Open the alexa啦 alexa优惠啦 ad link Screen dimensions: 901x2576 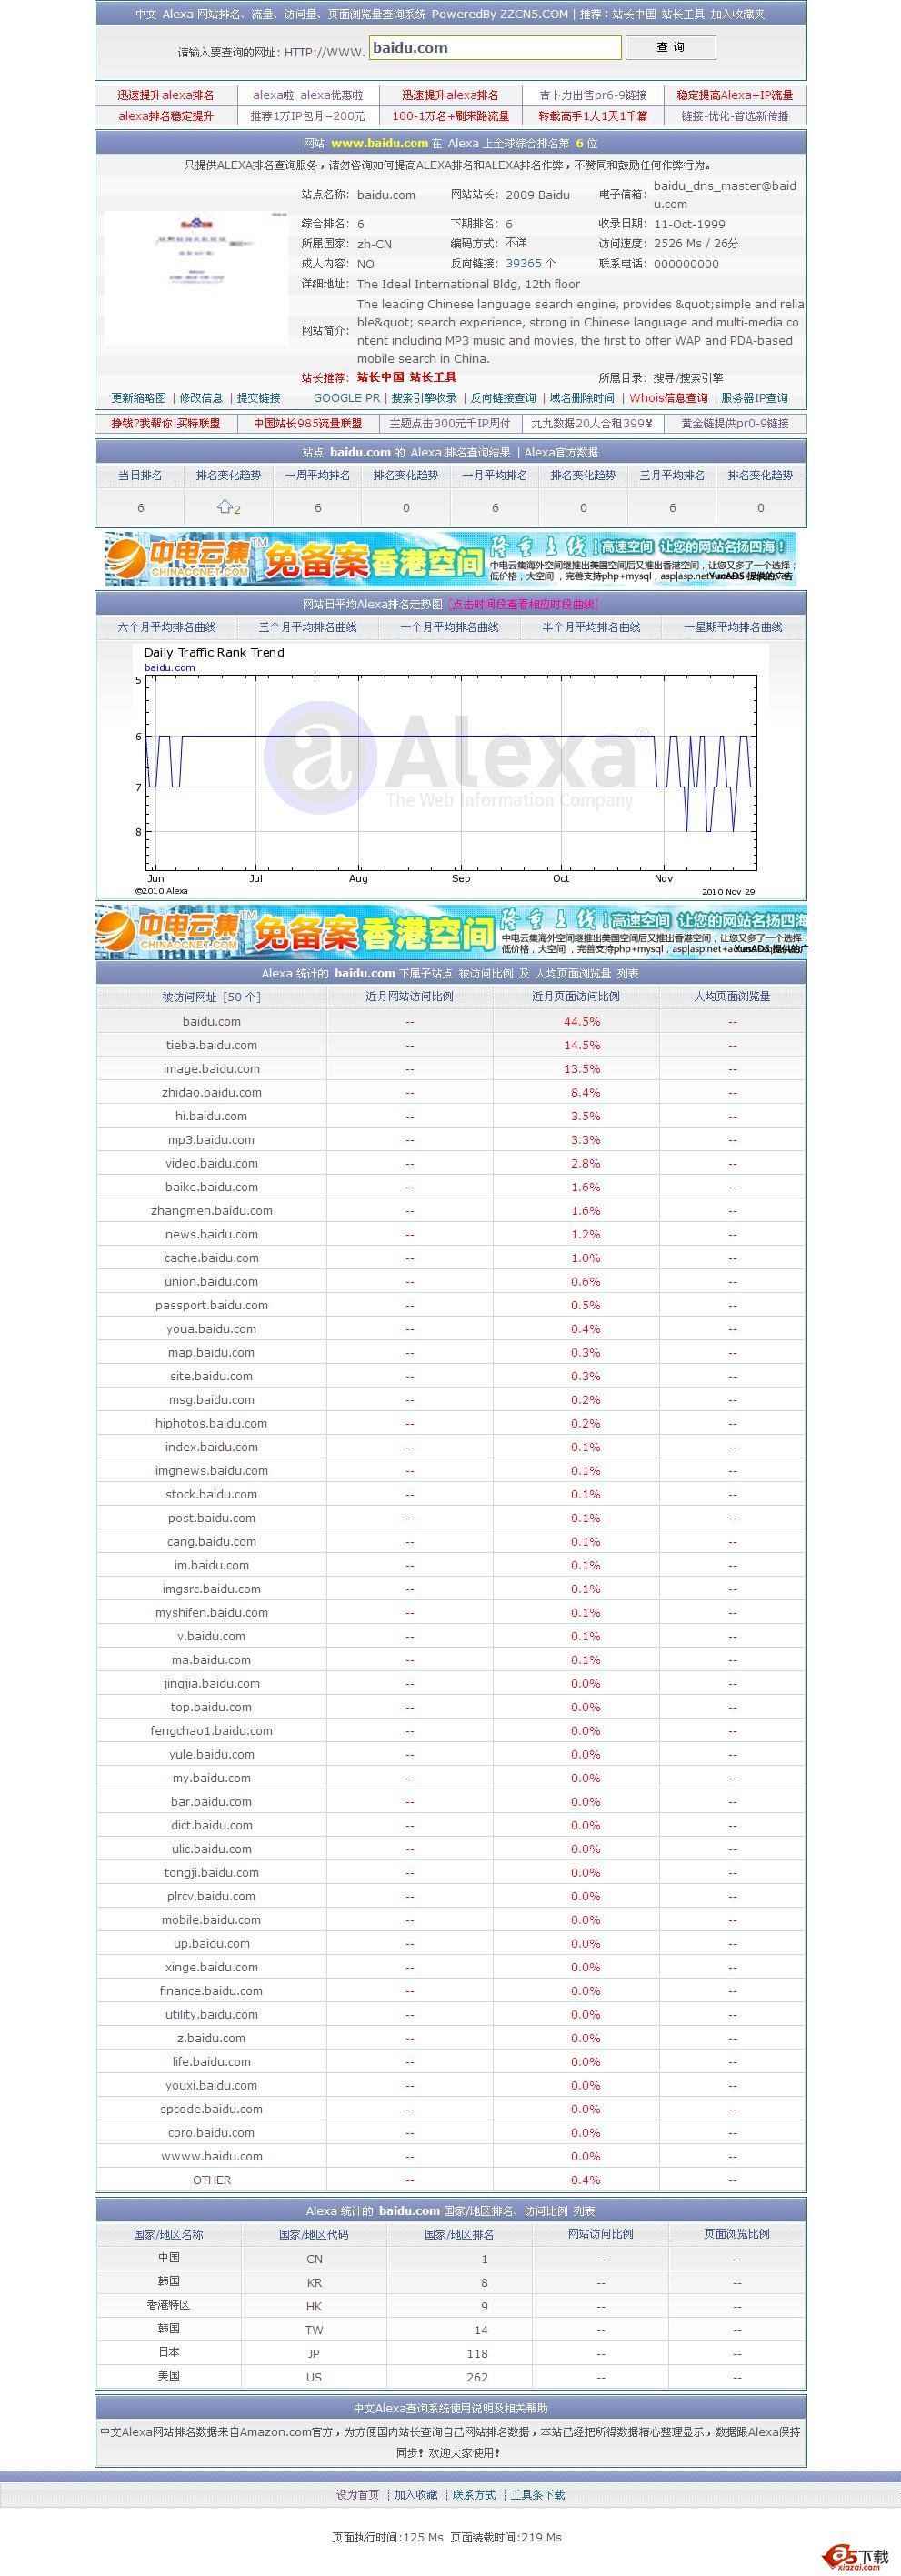coord(308,95)
